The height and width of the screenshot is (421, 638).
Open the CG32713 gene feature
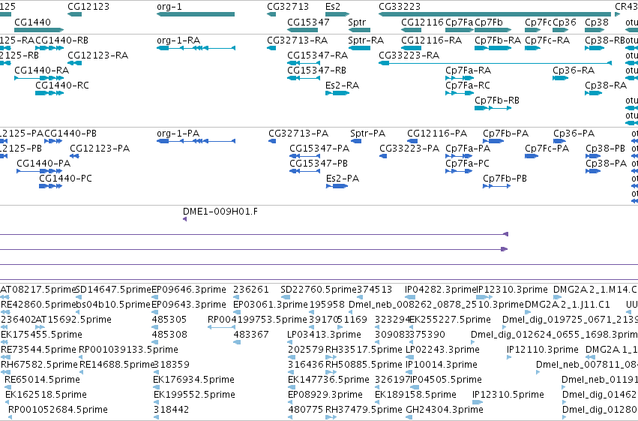tap(271, 14)
